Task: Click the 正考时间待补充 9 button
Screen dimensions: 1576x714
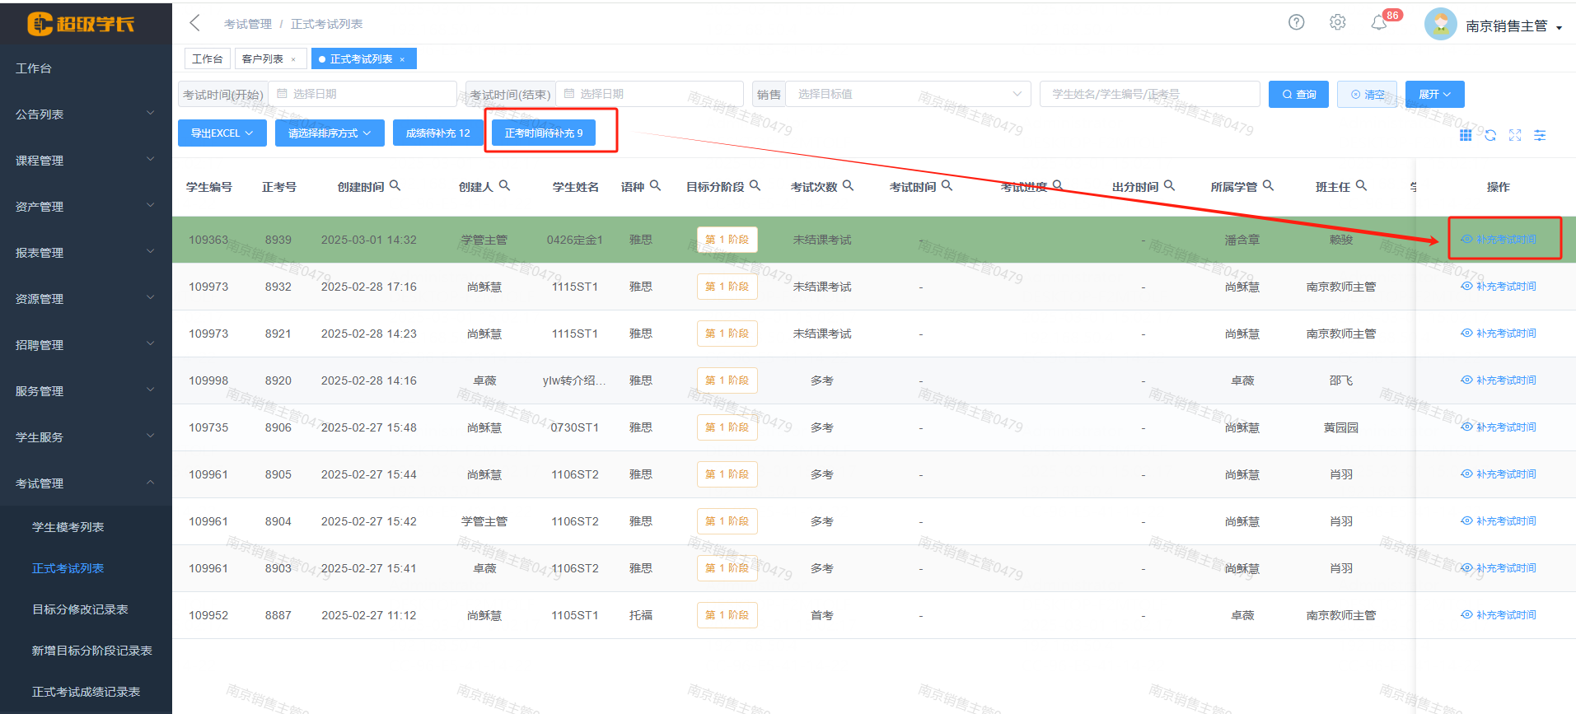Action: pyautogui.click(x=543, y=133)
